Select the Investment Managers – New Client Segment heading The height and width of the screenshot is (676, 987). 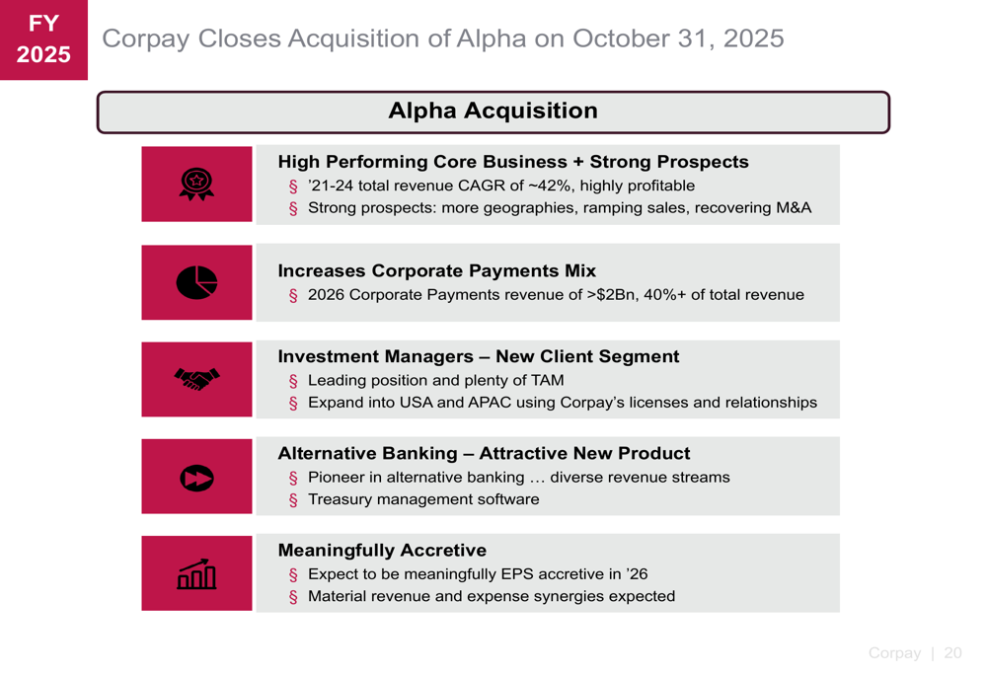pos(479,356)
